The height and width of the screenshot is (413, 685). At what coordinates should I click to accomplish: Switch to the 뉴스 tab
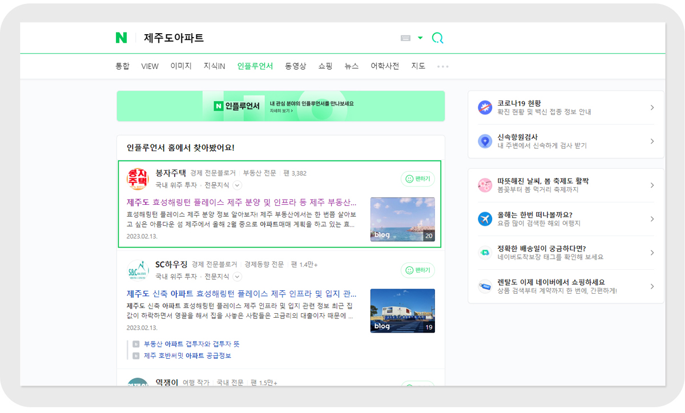tap(352, 66)
